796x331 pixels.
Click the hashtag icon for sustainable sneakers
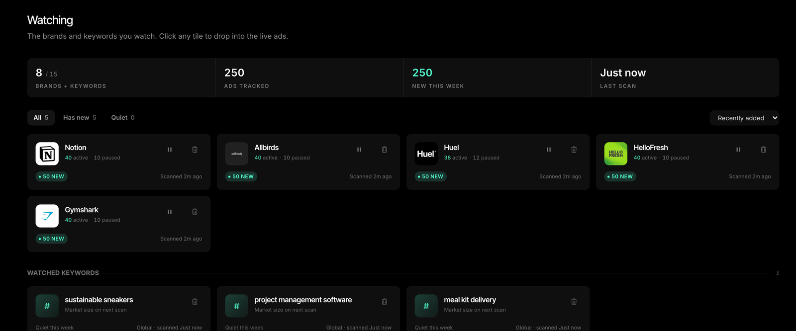pos(47,306)
